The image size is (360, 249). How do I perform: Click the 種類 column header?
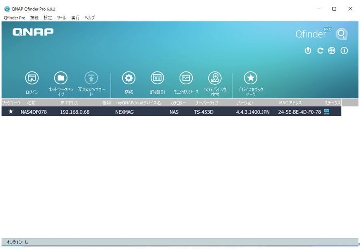(106, 103)
